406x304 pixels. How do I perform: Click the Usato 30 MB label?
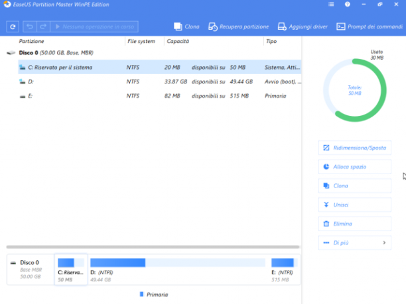point(377,54)
